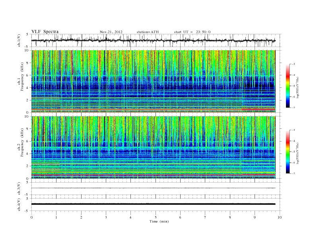Select the "Nov.21, 2012" date text
Screen dimensions: 315x244
click(x=111, y=32)
